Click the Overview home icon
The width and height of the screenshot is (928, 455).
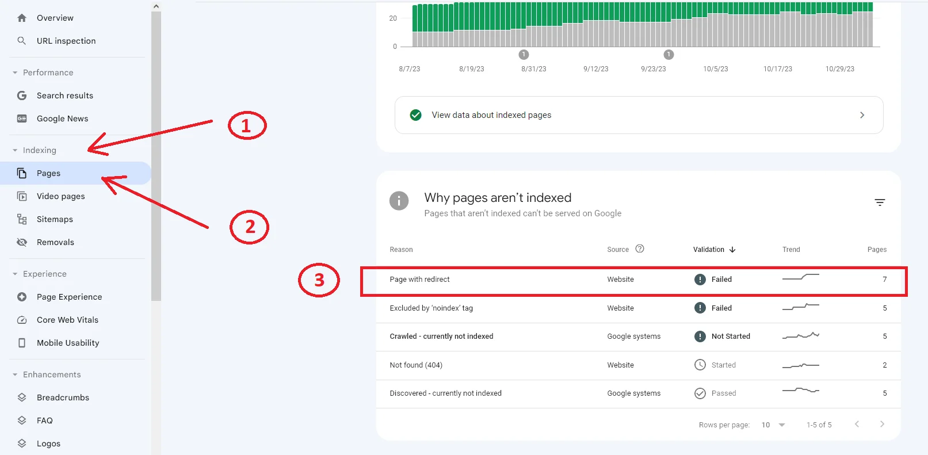(22, 18)
